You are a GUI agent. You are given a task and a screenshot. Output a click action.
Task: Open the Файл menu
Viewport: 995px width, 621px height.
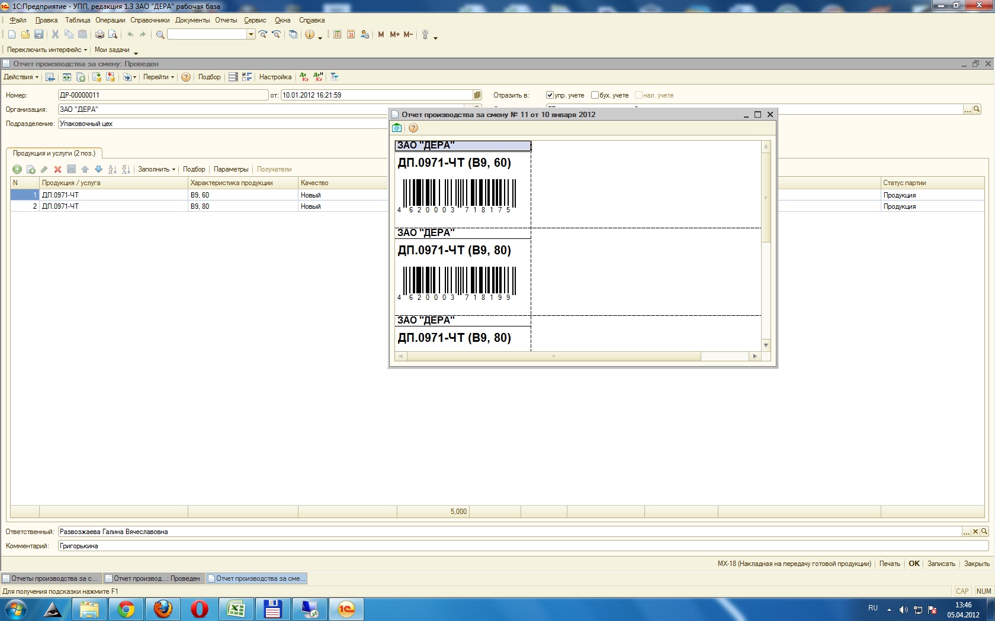[x=18, y=20]
